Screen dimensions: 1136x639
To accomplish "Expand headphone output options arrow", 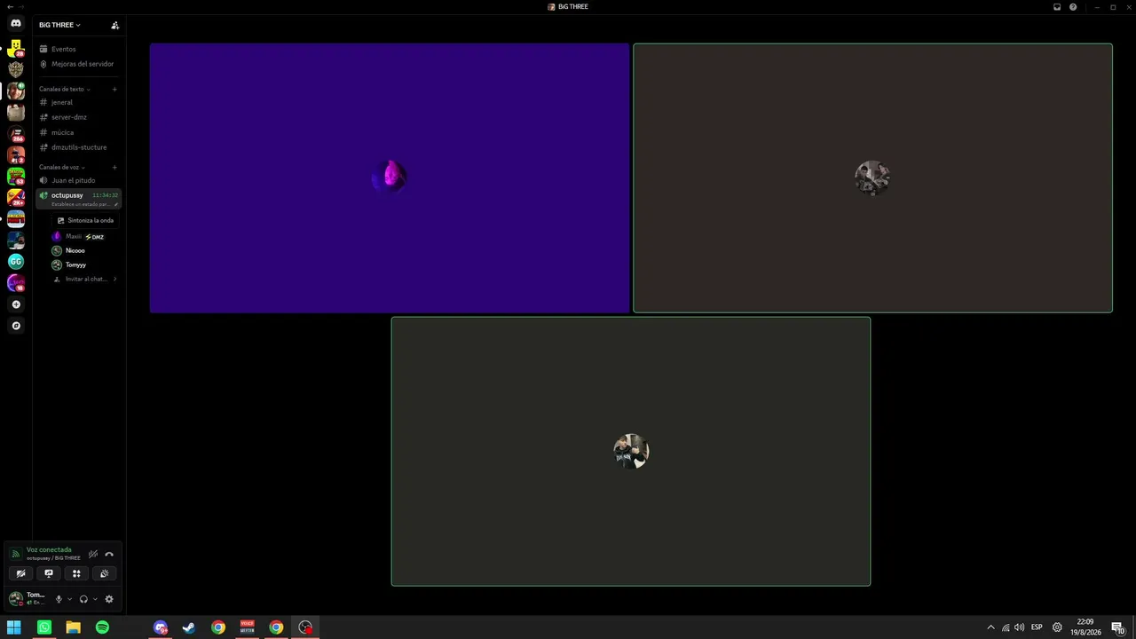I will coord(95,599).
